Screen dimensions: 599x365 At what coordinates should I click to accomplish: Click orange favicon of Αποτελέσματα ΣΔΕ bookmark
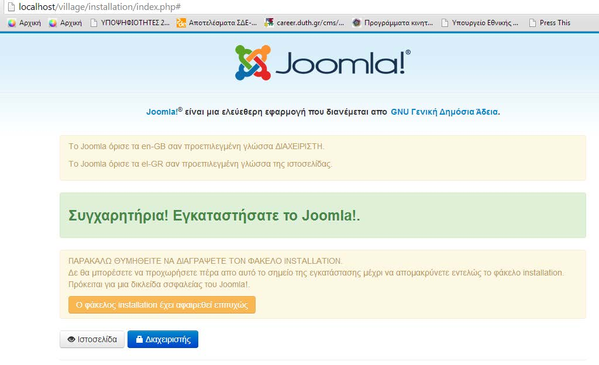point(181,23)
